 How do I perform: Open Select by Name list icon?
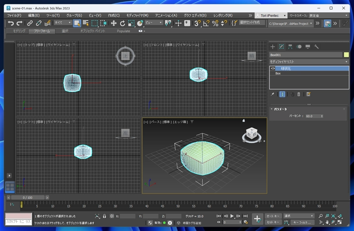(x=86, y=23)
